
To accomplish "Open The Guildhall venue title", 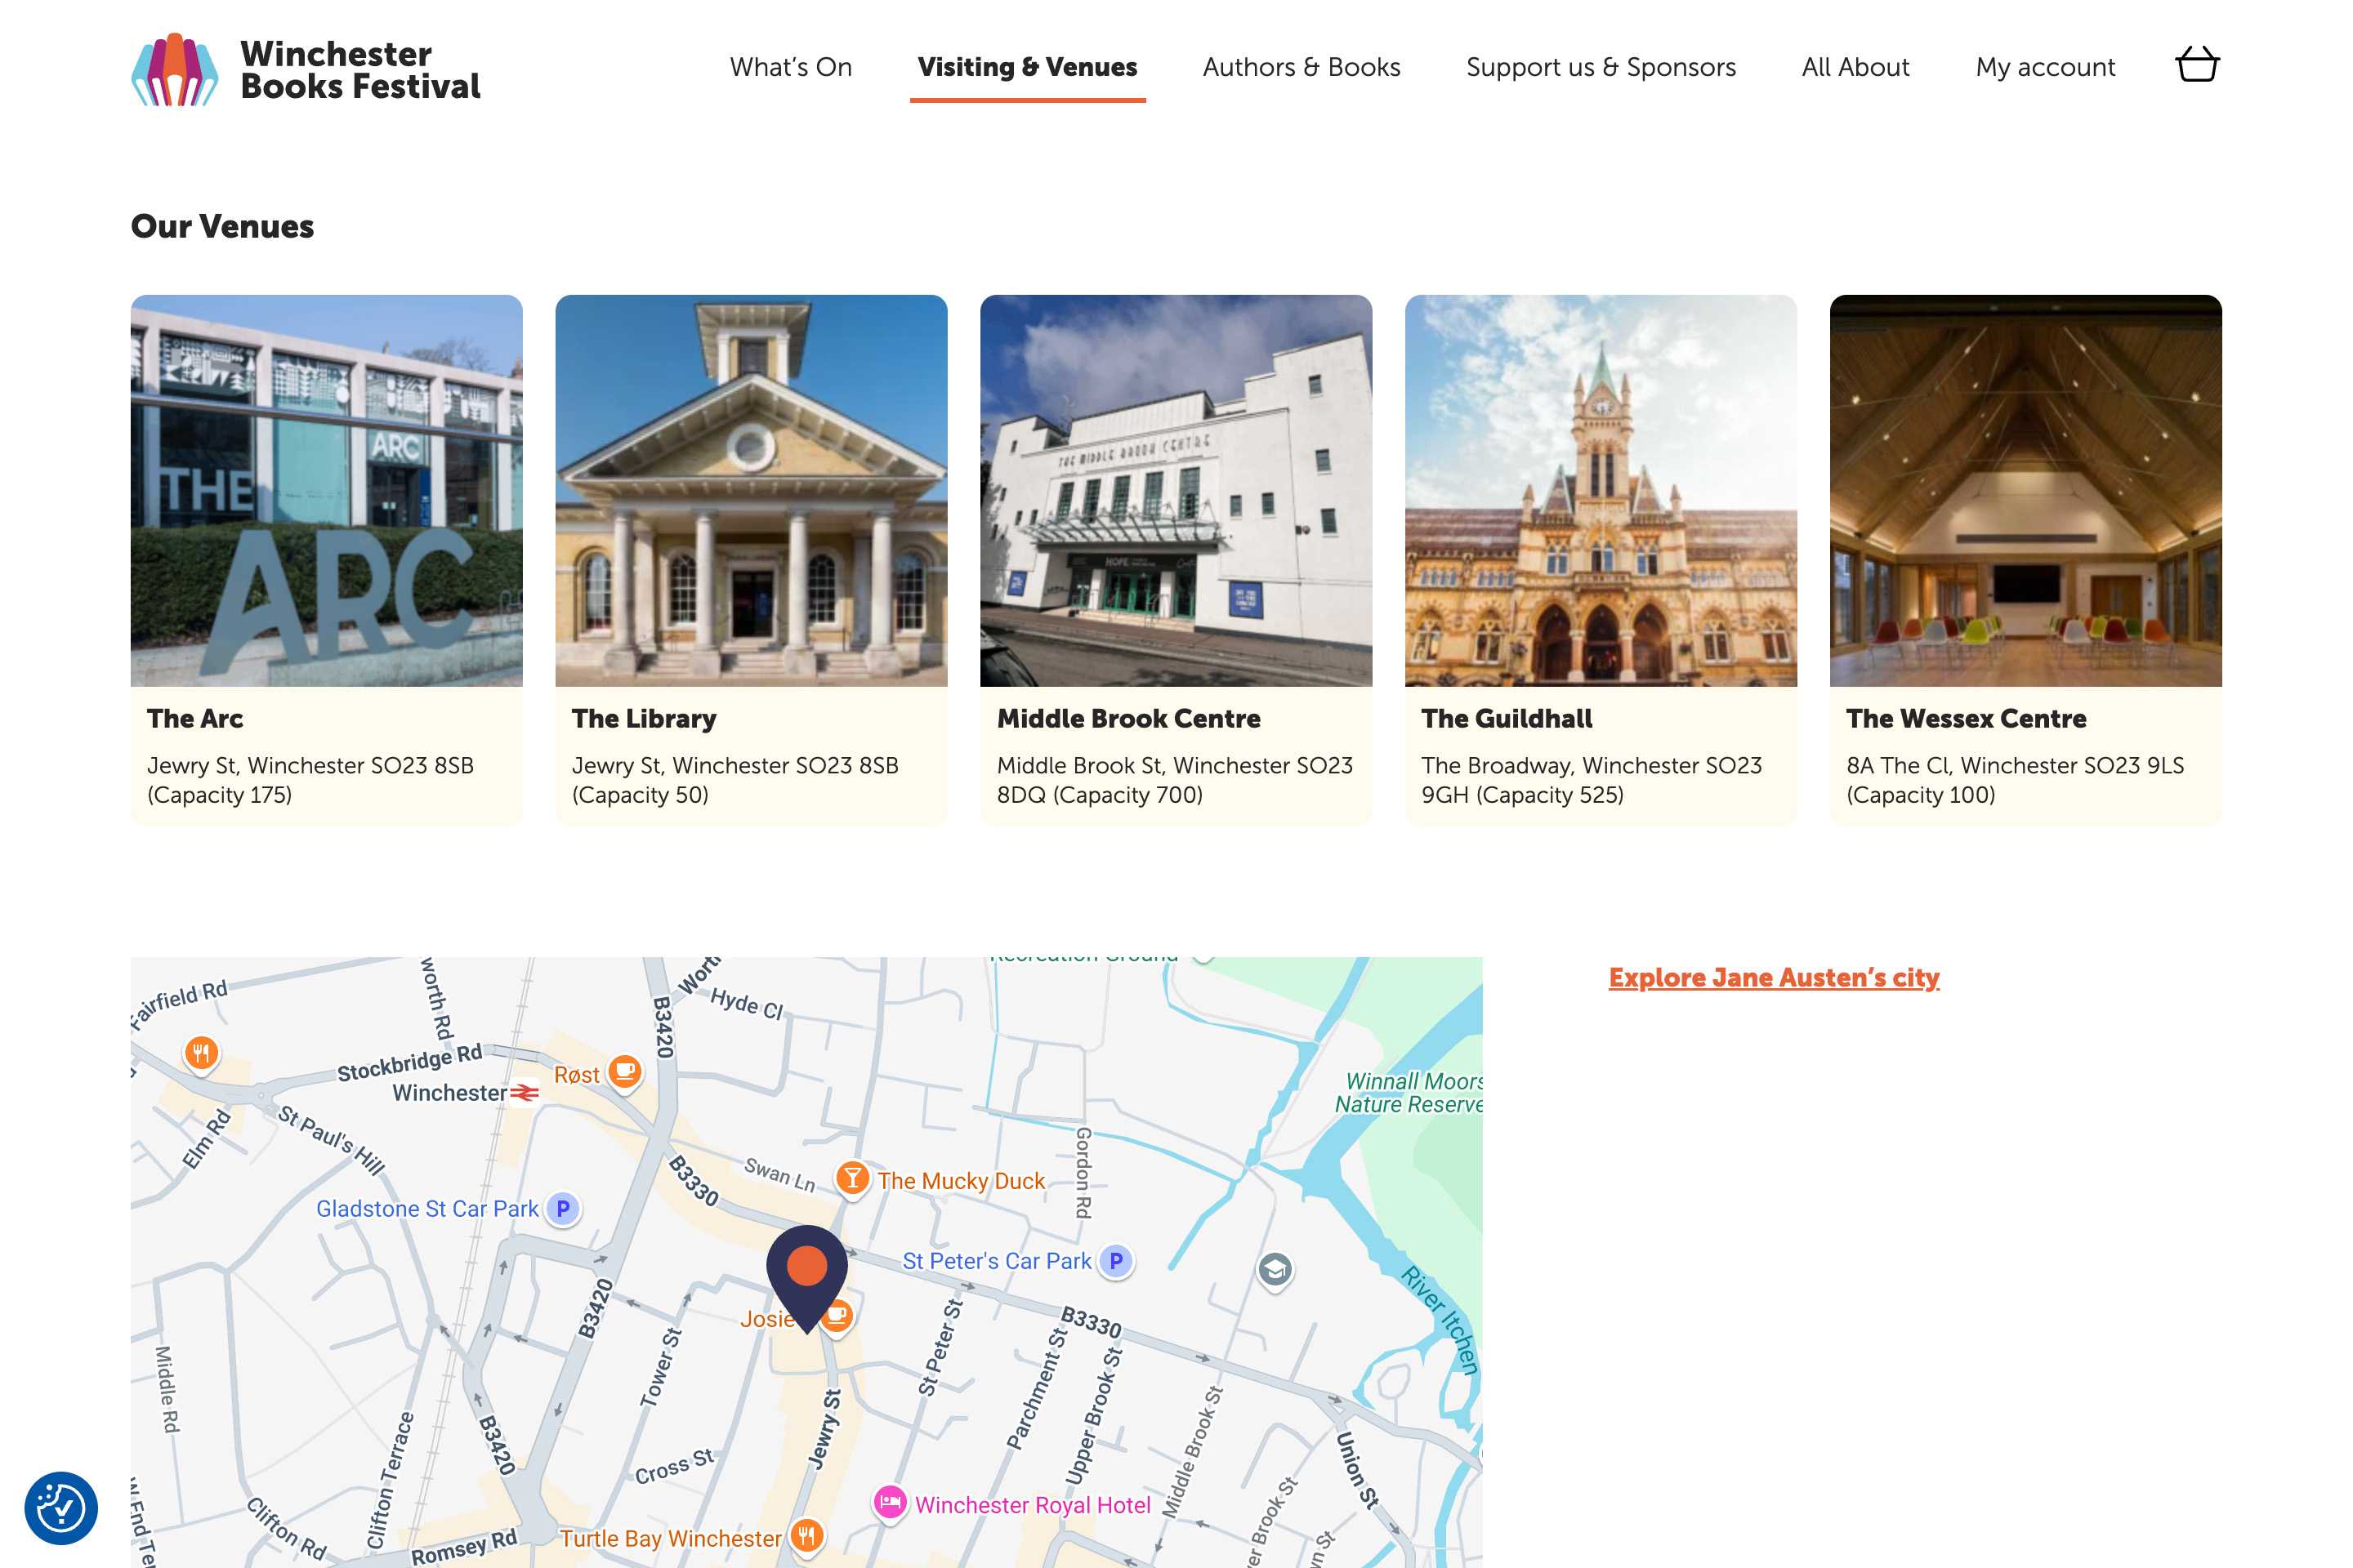I will pyautogui.click(x=1507, y=718).
